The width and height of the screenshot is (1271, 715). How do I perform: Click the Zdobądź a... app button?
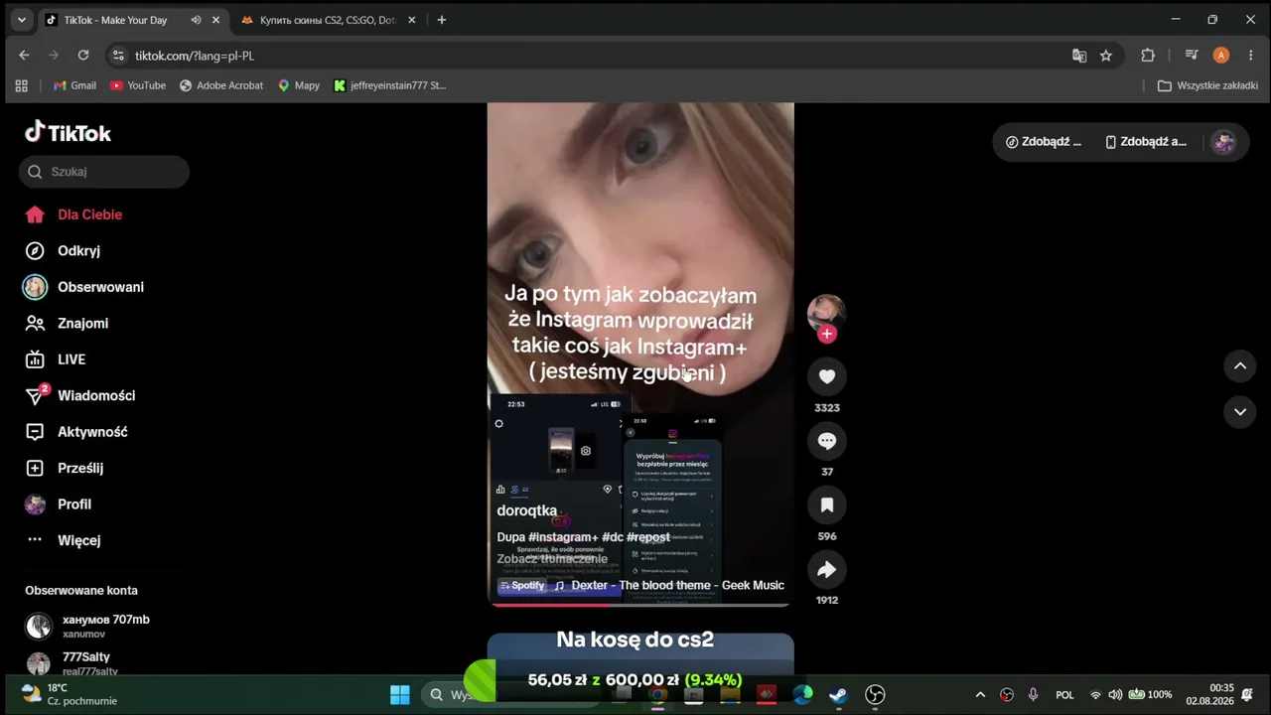(x=1146, y=142)
